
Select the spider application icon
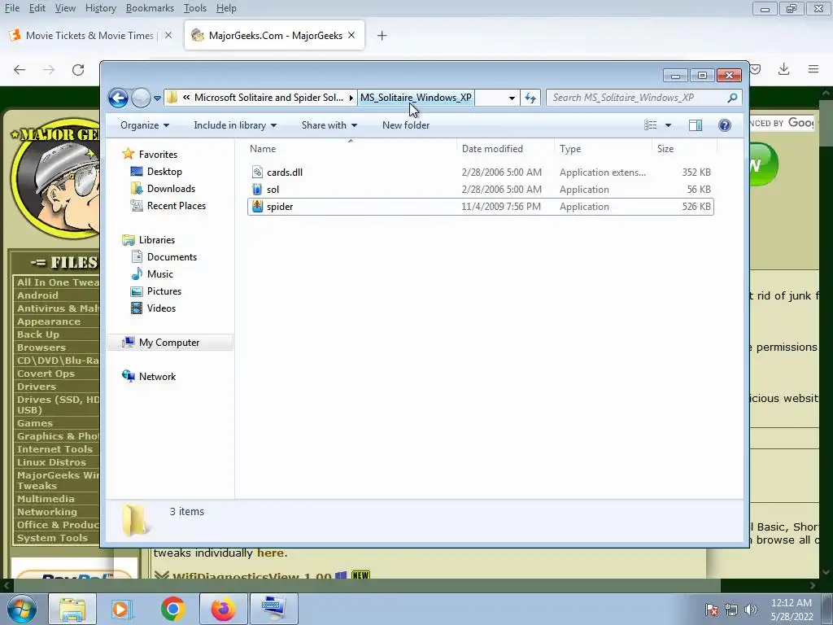point(257,206)
